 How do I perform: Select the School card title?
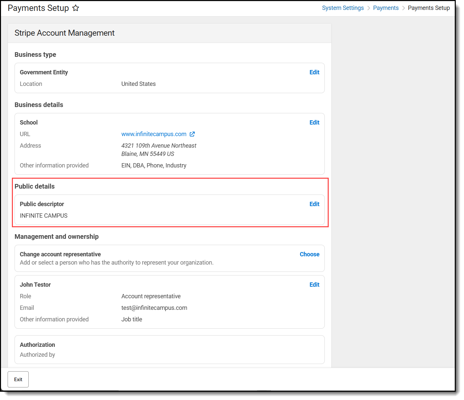pyautogui.click(x=29, y=123)
